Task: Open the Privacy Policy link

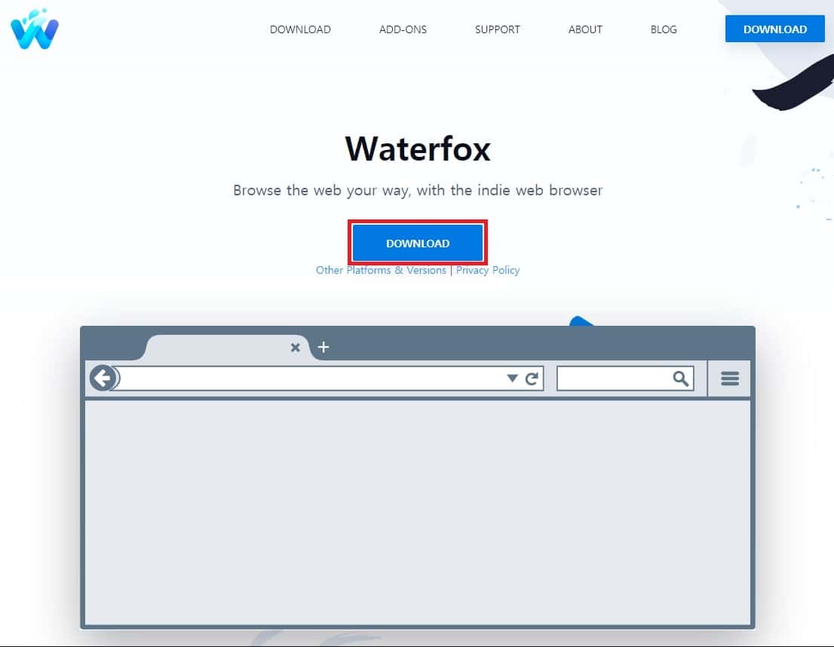Action: pyautogui.click(x=487, y=270)
